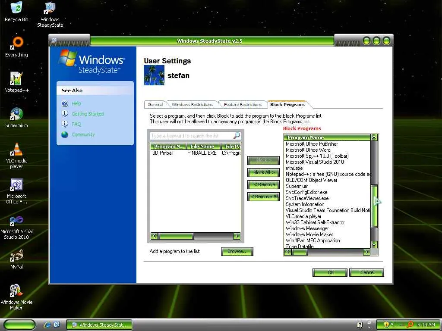The height and width of the screenshot is (331, 442).
Task: Click down arrow of blocked list scrollbar
Action: pos(374,245)
